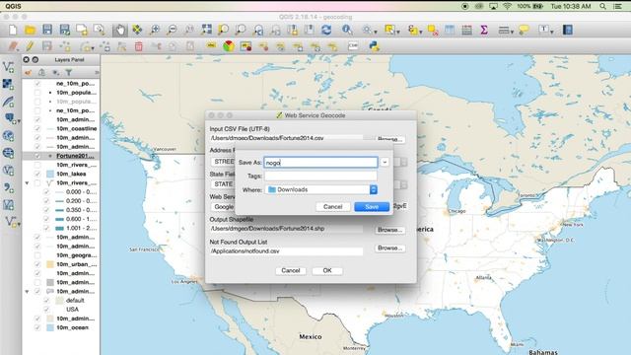This screenshot has width=631, height=355.
Task: Toggle visibility of 10m_geogra layer
Action: point(37,255)
